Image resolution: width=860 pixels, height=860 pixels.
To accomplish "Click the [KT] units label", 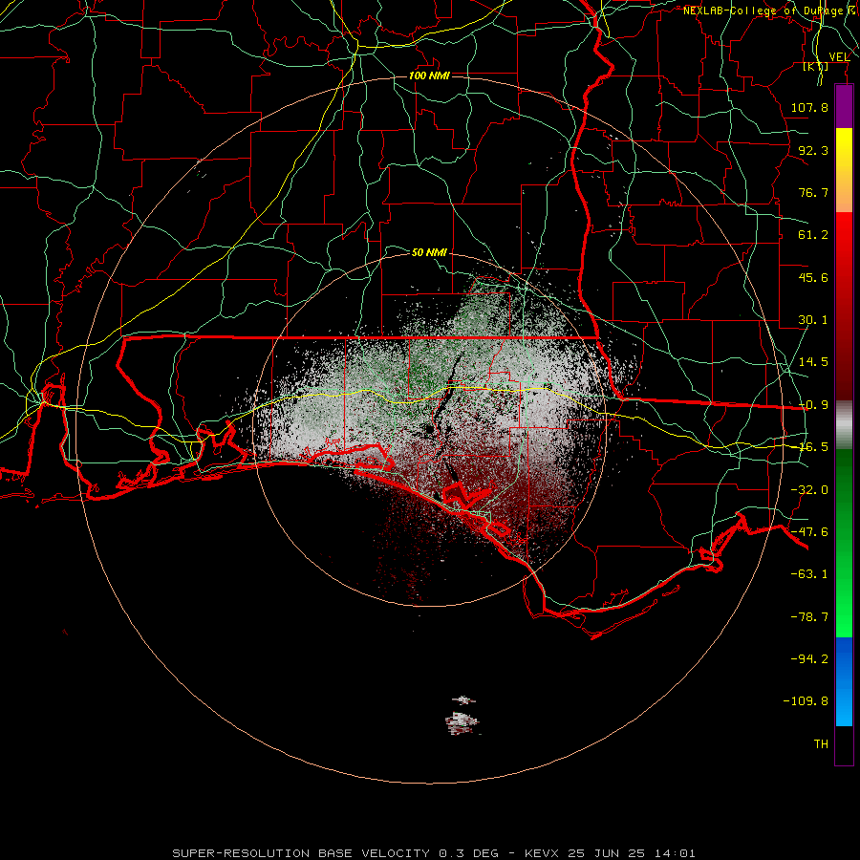I will (x=816, y=67).
